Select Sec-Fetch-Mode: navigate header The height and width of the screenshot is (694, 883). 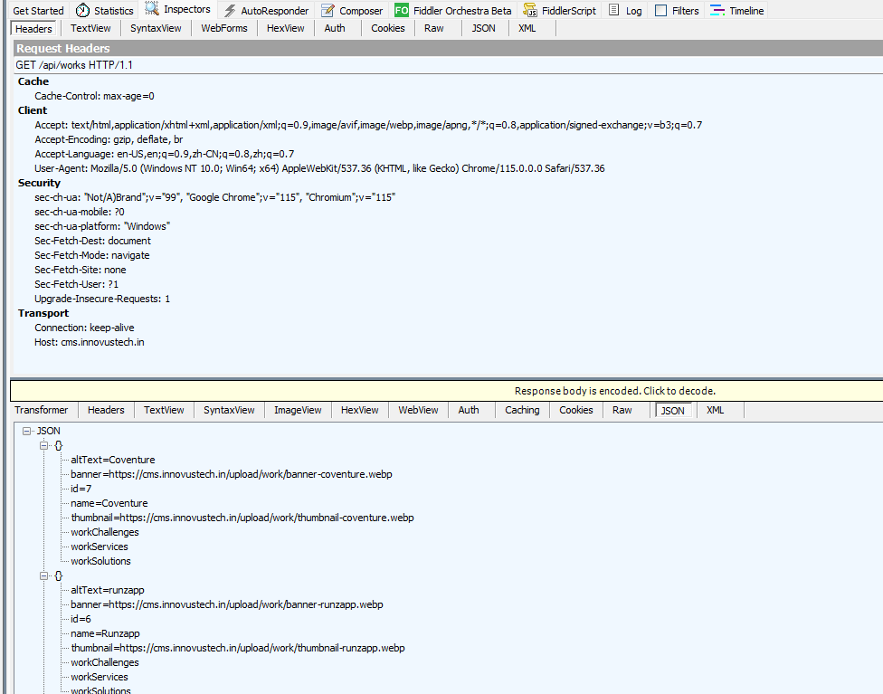(91, 255)
